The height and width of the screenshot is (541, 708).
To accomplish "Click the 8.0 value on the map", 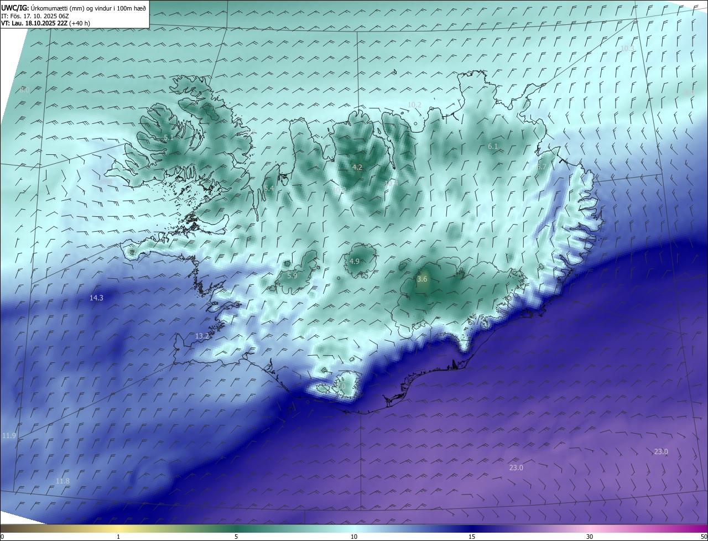I will point(25,90).
